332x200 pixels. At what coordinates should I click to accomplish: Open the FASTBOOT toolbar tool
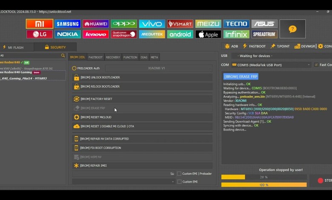(x=254, y=46)
